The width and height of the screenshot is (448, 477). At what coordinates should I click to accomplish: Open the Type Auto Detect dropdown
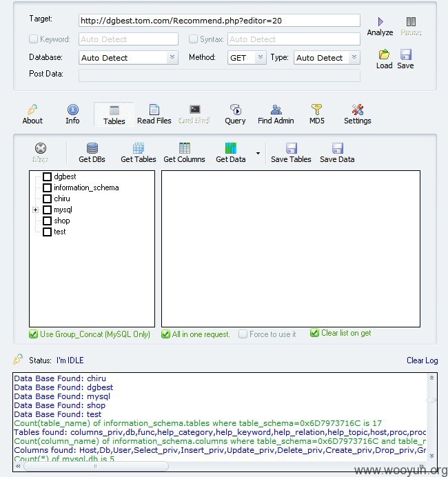[x=354, y=57]
